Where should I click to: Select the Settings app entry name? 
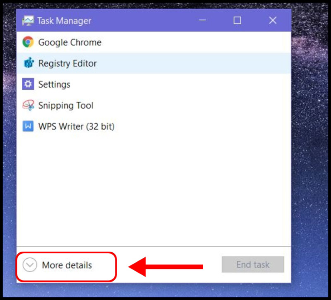pyautogui.click(x=54, y=84)
